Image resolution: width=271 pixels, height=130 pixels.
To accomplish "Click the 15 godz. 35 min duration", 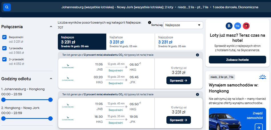I will point(116,116).
